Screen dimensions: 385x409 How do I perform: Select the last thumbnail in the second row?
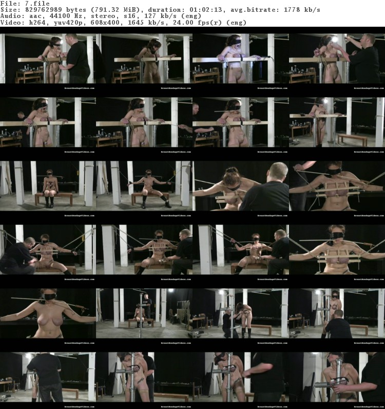[336, 123]
